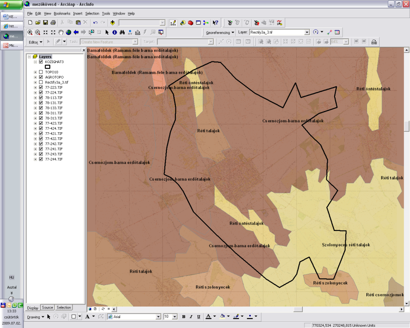Click the Add Data button
Screen dimensions: 410x328
tap(112, 22)
